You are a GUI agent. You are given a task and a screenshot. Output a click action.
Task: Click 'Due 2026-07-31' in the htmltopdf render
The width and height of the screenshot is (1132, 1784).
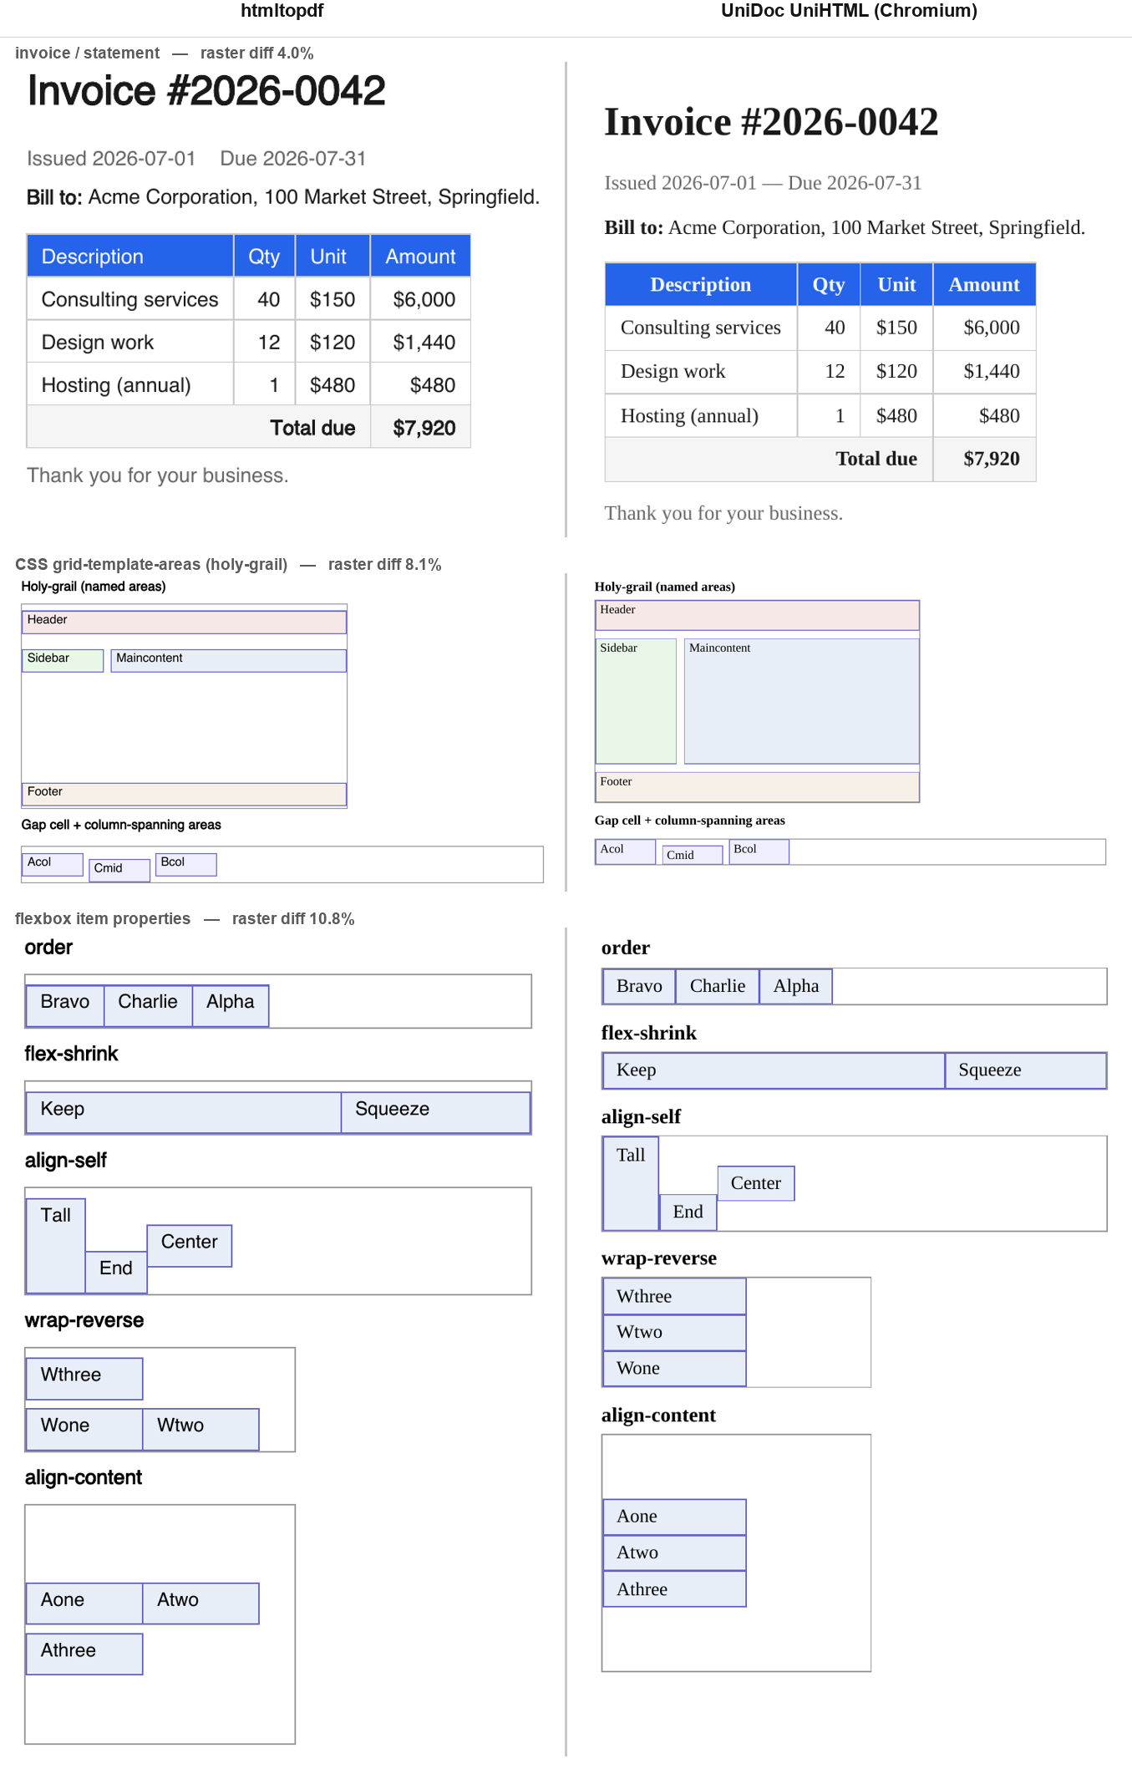(292, 159)
